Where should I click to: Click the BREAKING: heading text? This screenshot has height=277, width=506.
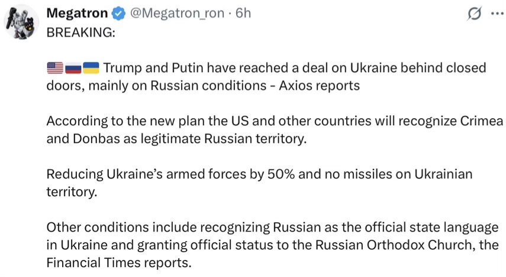point(80,32)
